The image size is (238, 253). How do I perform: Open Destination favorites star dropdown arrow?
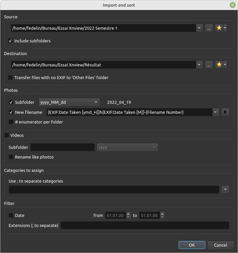coord(225,65)
